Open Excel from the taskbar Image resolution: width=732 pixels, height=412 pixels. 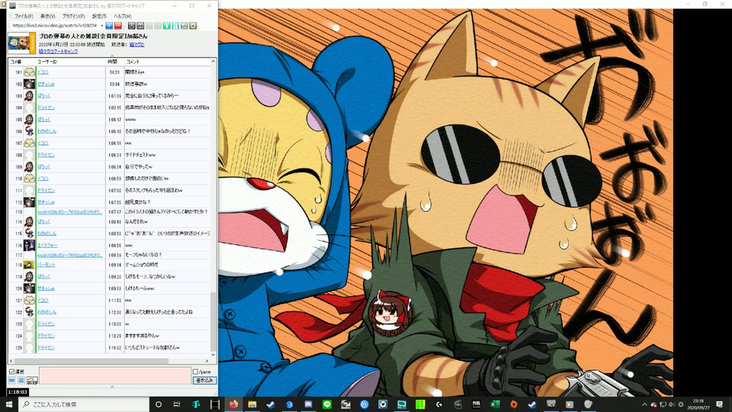(x=495, y=404)
